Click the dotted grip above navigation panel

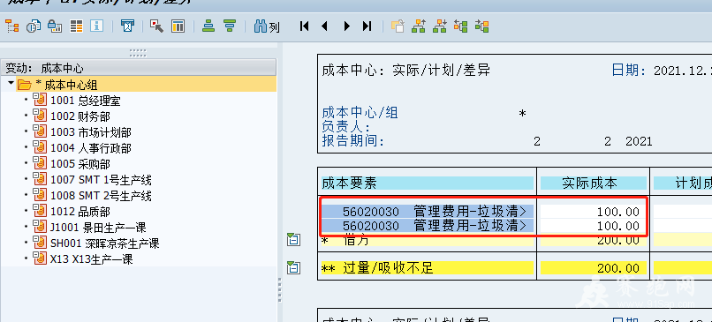(x=138, y=53)
